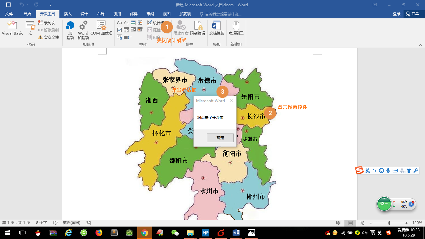Open the Macros (宏) list
Viewport: 425px width, 239px height.
coord(30,28)
